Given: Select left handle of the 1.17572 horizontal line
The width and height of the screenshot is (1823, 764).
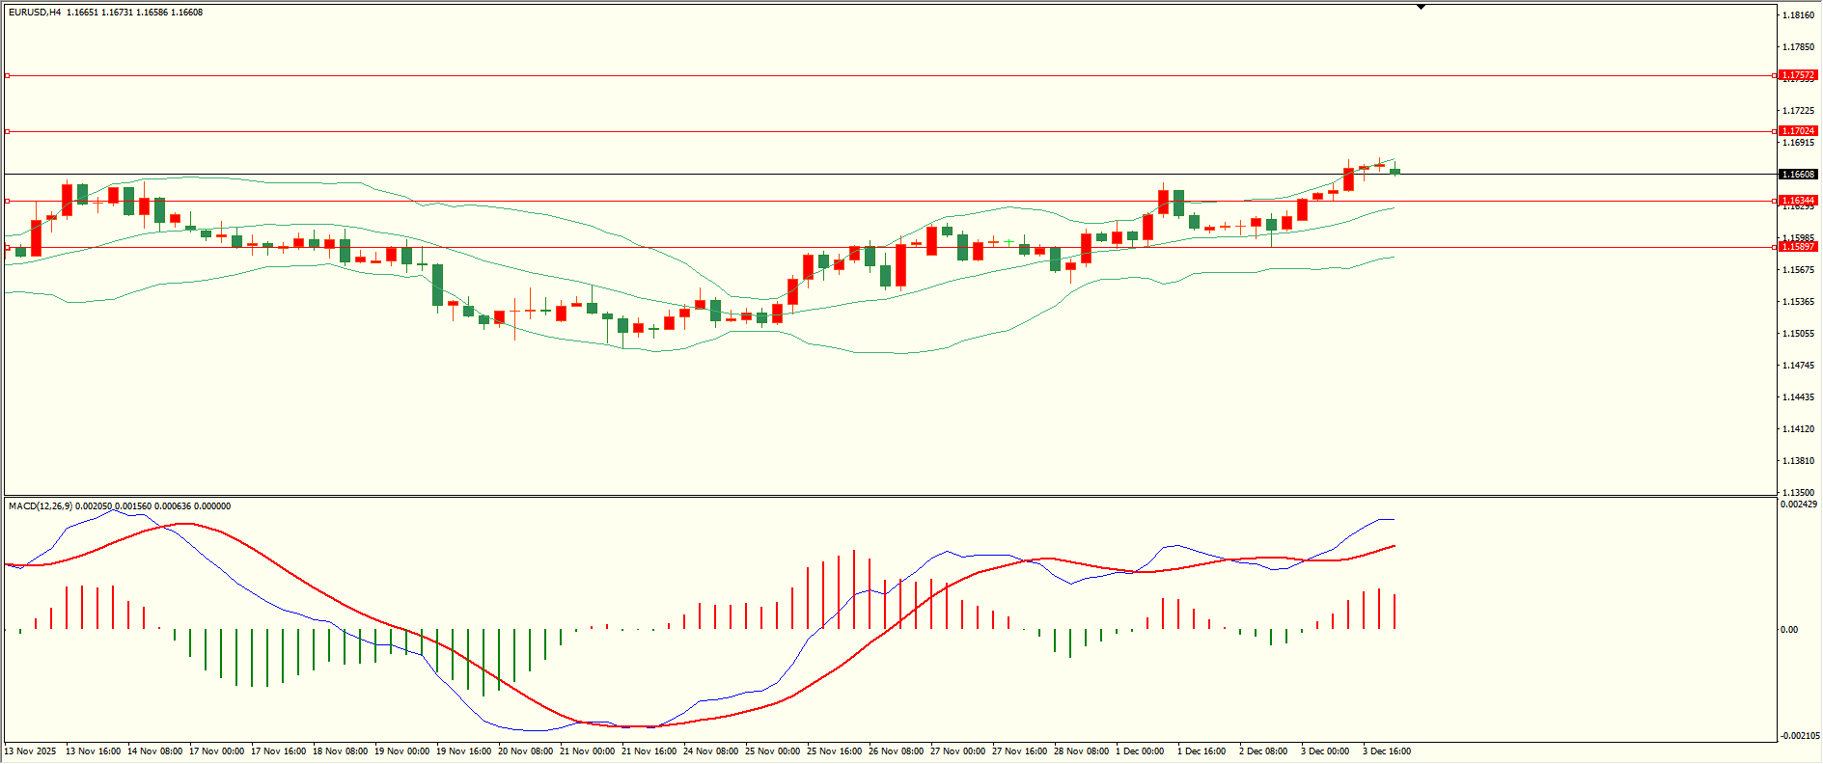Looking at the screenshot, I should (8, 75).
